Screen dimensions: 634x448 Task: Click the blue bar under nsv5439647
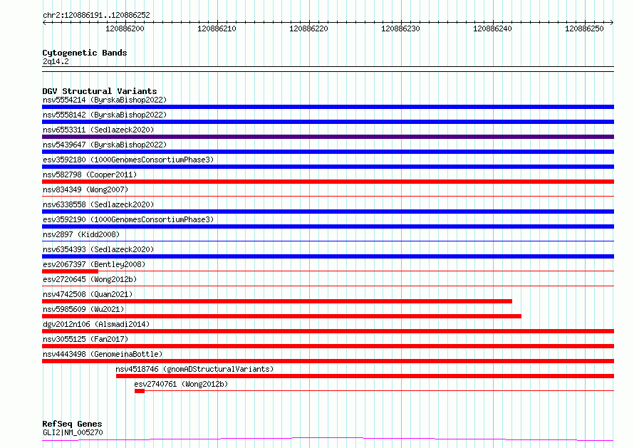click(328, 152)
